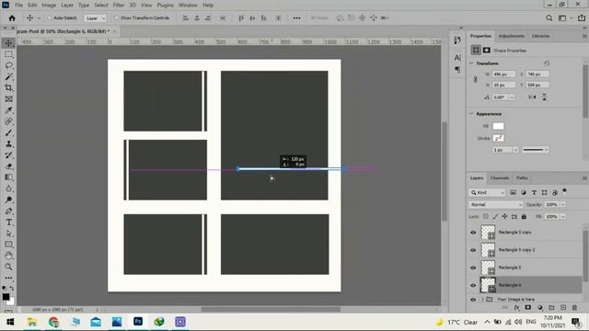Create a new adjustment layer icon
This screenshot has height=331, width=589.
point(540,307)
